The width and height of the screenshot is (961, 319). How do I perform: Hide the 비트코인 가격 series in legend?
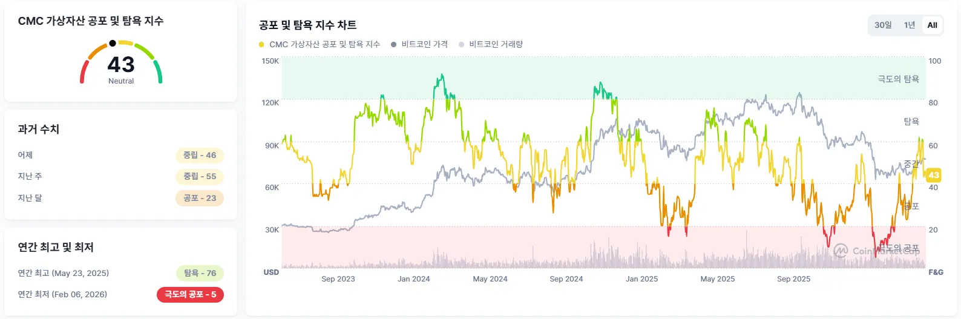(419, 44)
